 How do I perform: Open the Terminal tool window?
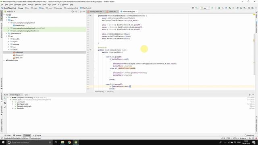pyautogui.click(x=17, y=135)
